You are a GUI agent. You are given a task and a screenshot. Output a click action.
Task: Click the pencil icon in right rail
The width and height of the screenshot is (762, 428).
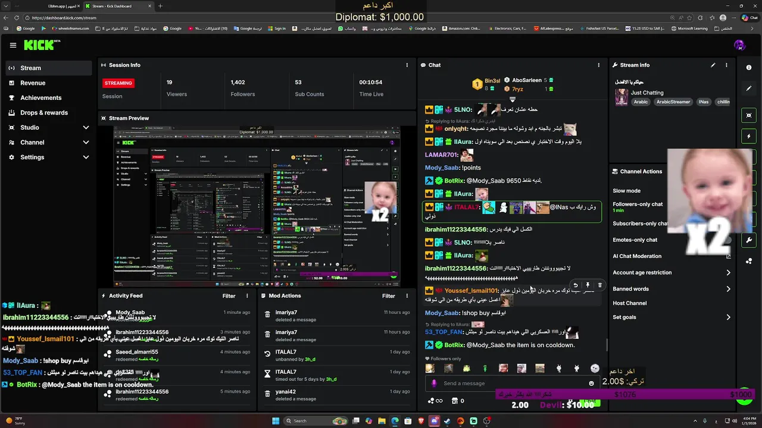point(749,89)
